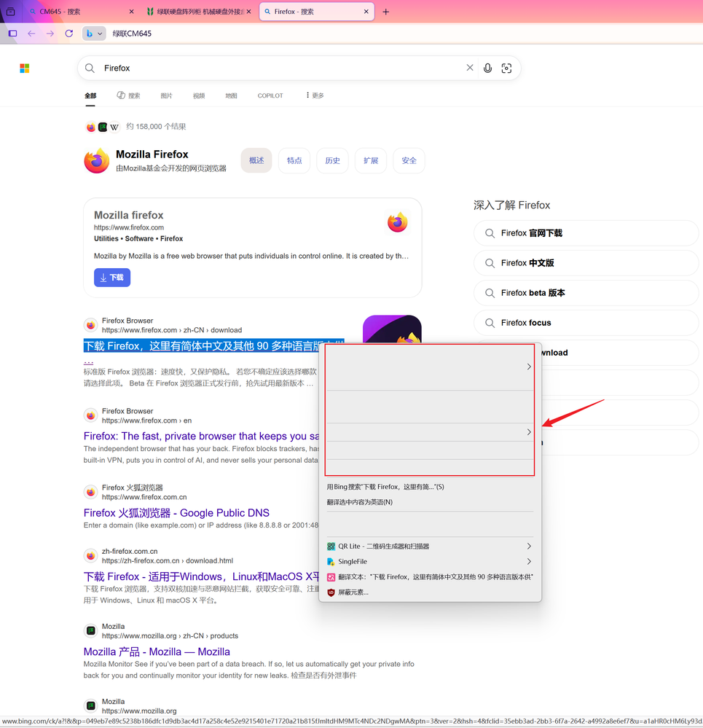Viewport: 703px width, 728px height.
Task: Expand the 更多 menu in search tabs
Action: pos(315,95)
